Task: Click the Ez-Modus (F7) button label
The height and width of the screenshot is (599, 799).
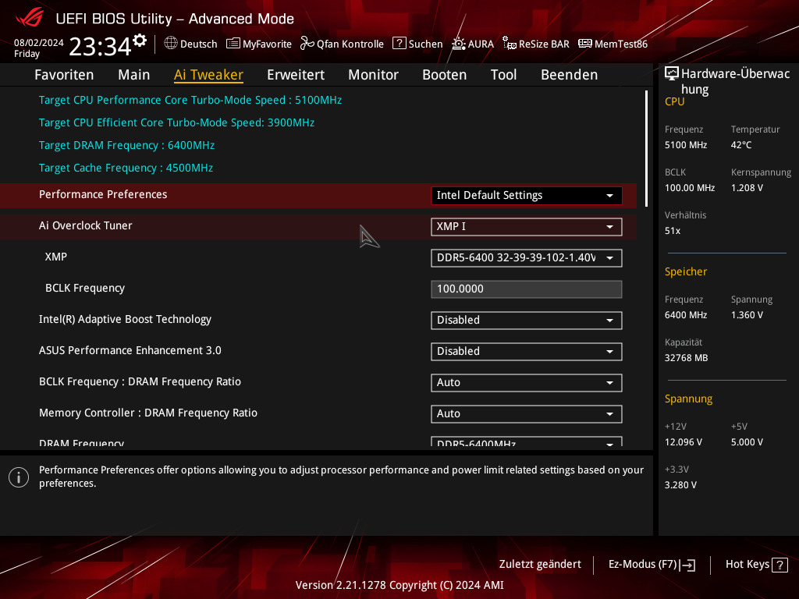Action: [x=643, y=565]
